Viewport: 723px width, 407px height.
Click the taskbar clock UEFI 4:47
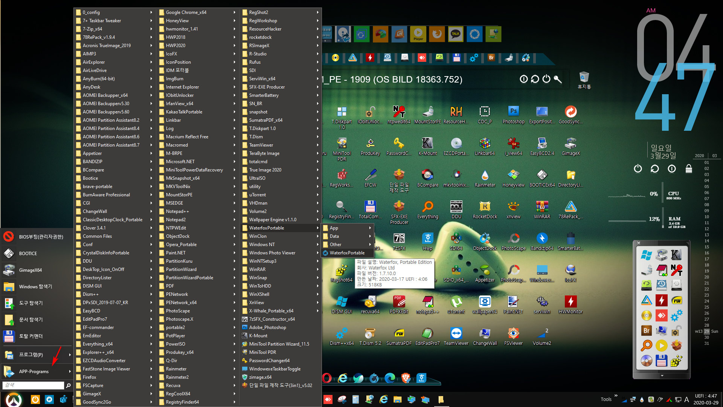click(706, 399)
